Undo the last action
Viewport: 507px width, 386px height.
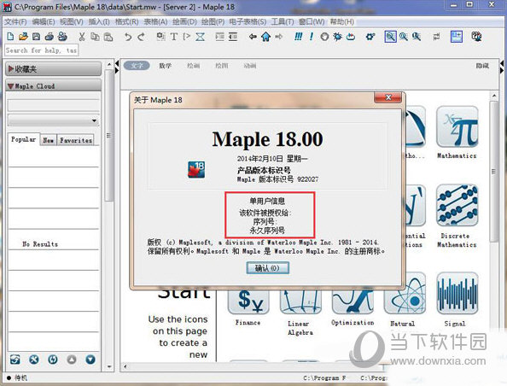pyautogui.click(x=128, y=37)
